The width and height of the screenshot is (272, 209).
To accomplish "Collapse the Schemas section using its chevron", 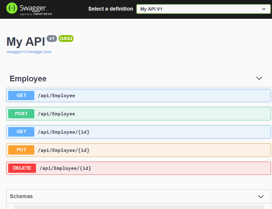I will [261, 196].
